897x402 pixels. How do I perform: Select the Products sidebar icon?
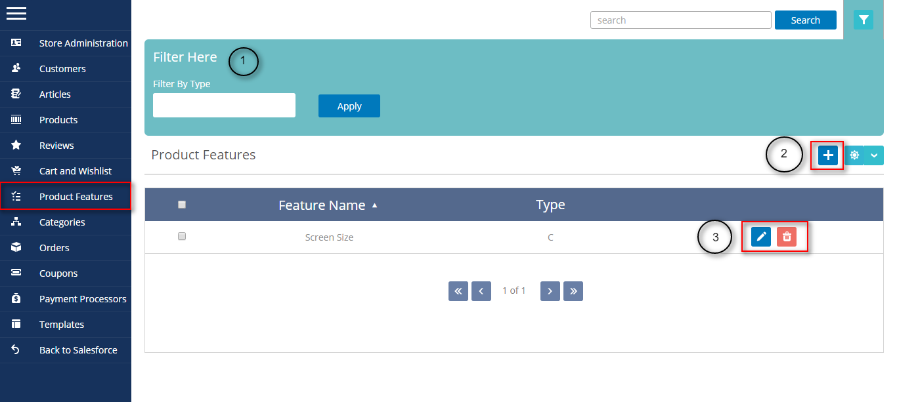[16, 119]
